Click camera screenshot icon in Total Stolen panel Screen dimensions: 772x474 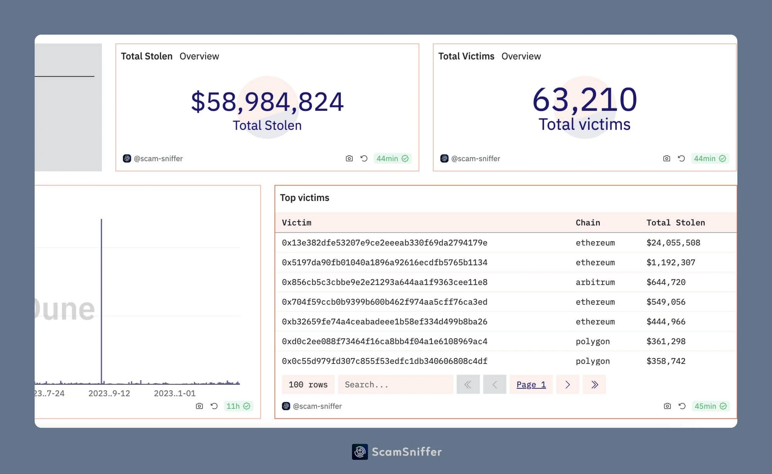pos(349,158)
